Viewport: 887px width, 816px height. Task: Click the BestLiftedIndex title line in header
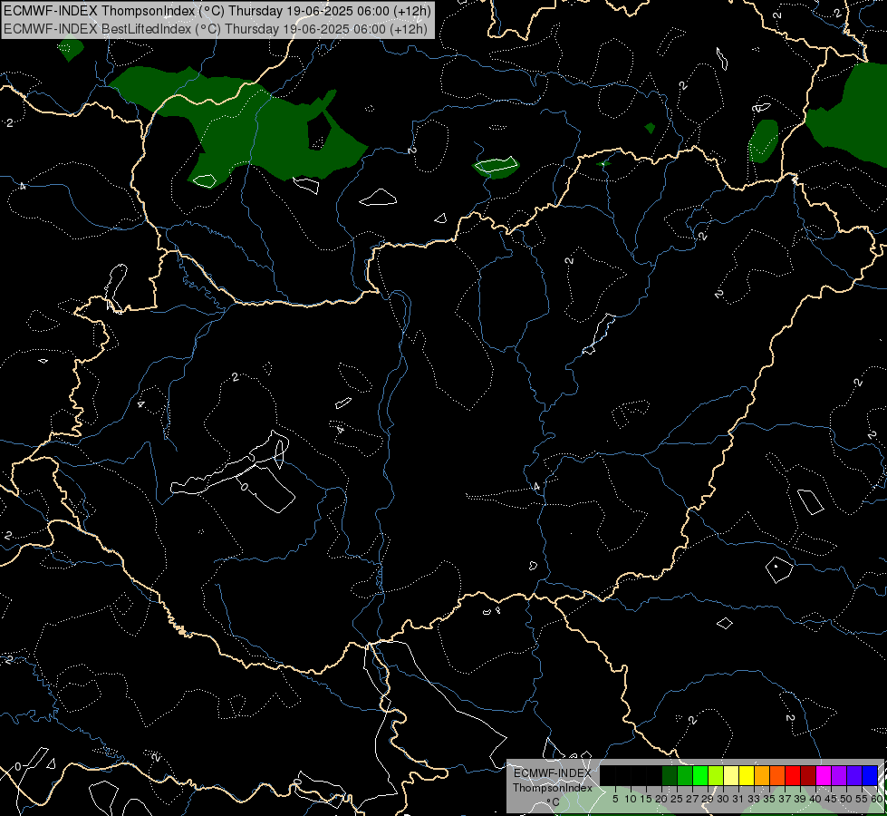click(216, 28)
